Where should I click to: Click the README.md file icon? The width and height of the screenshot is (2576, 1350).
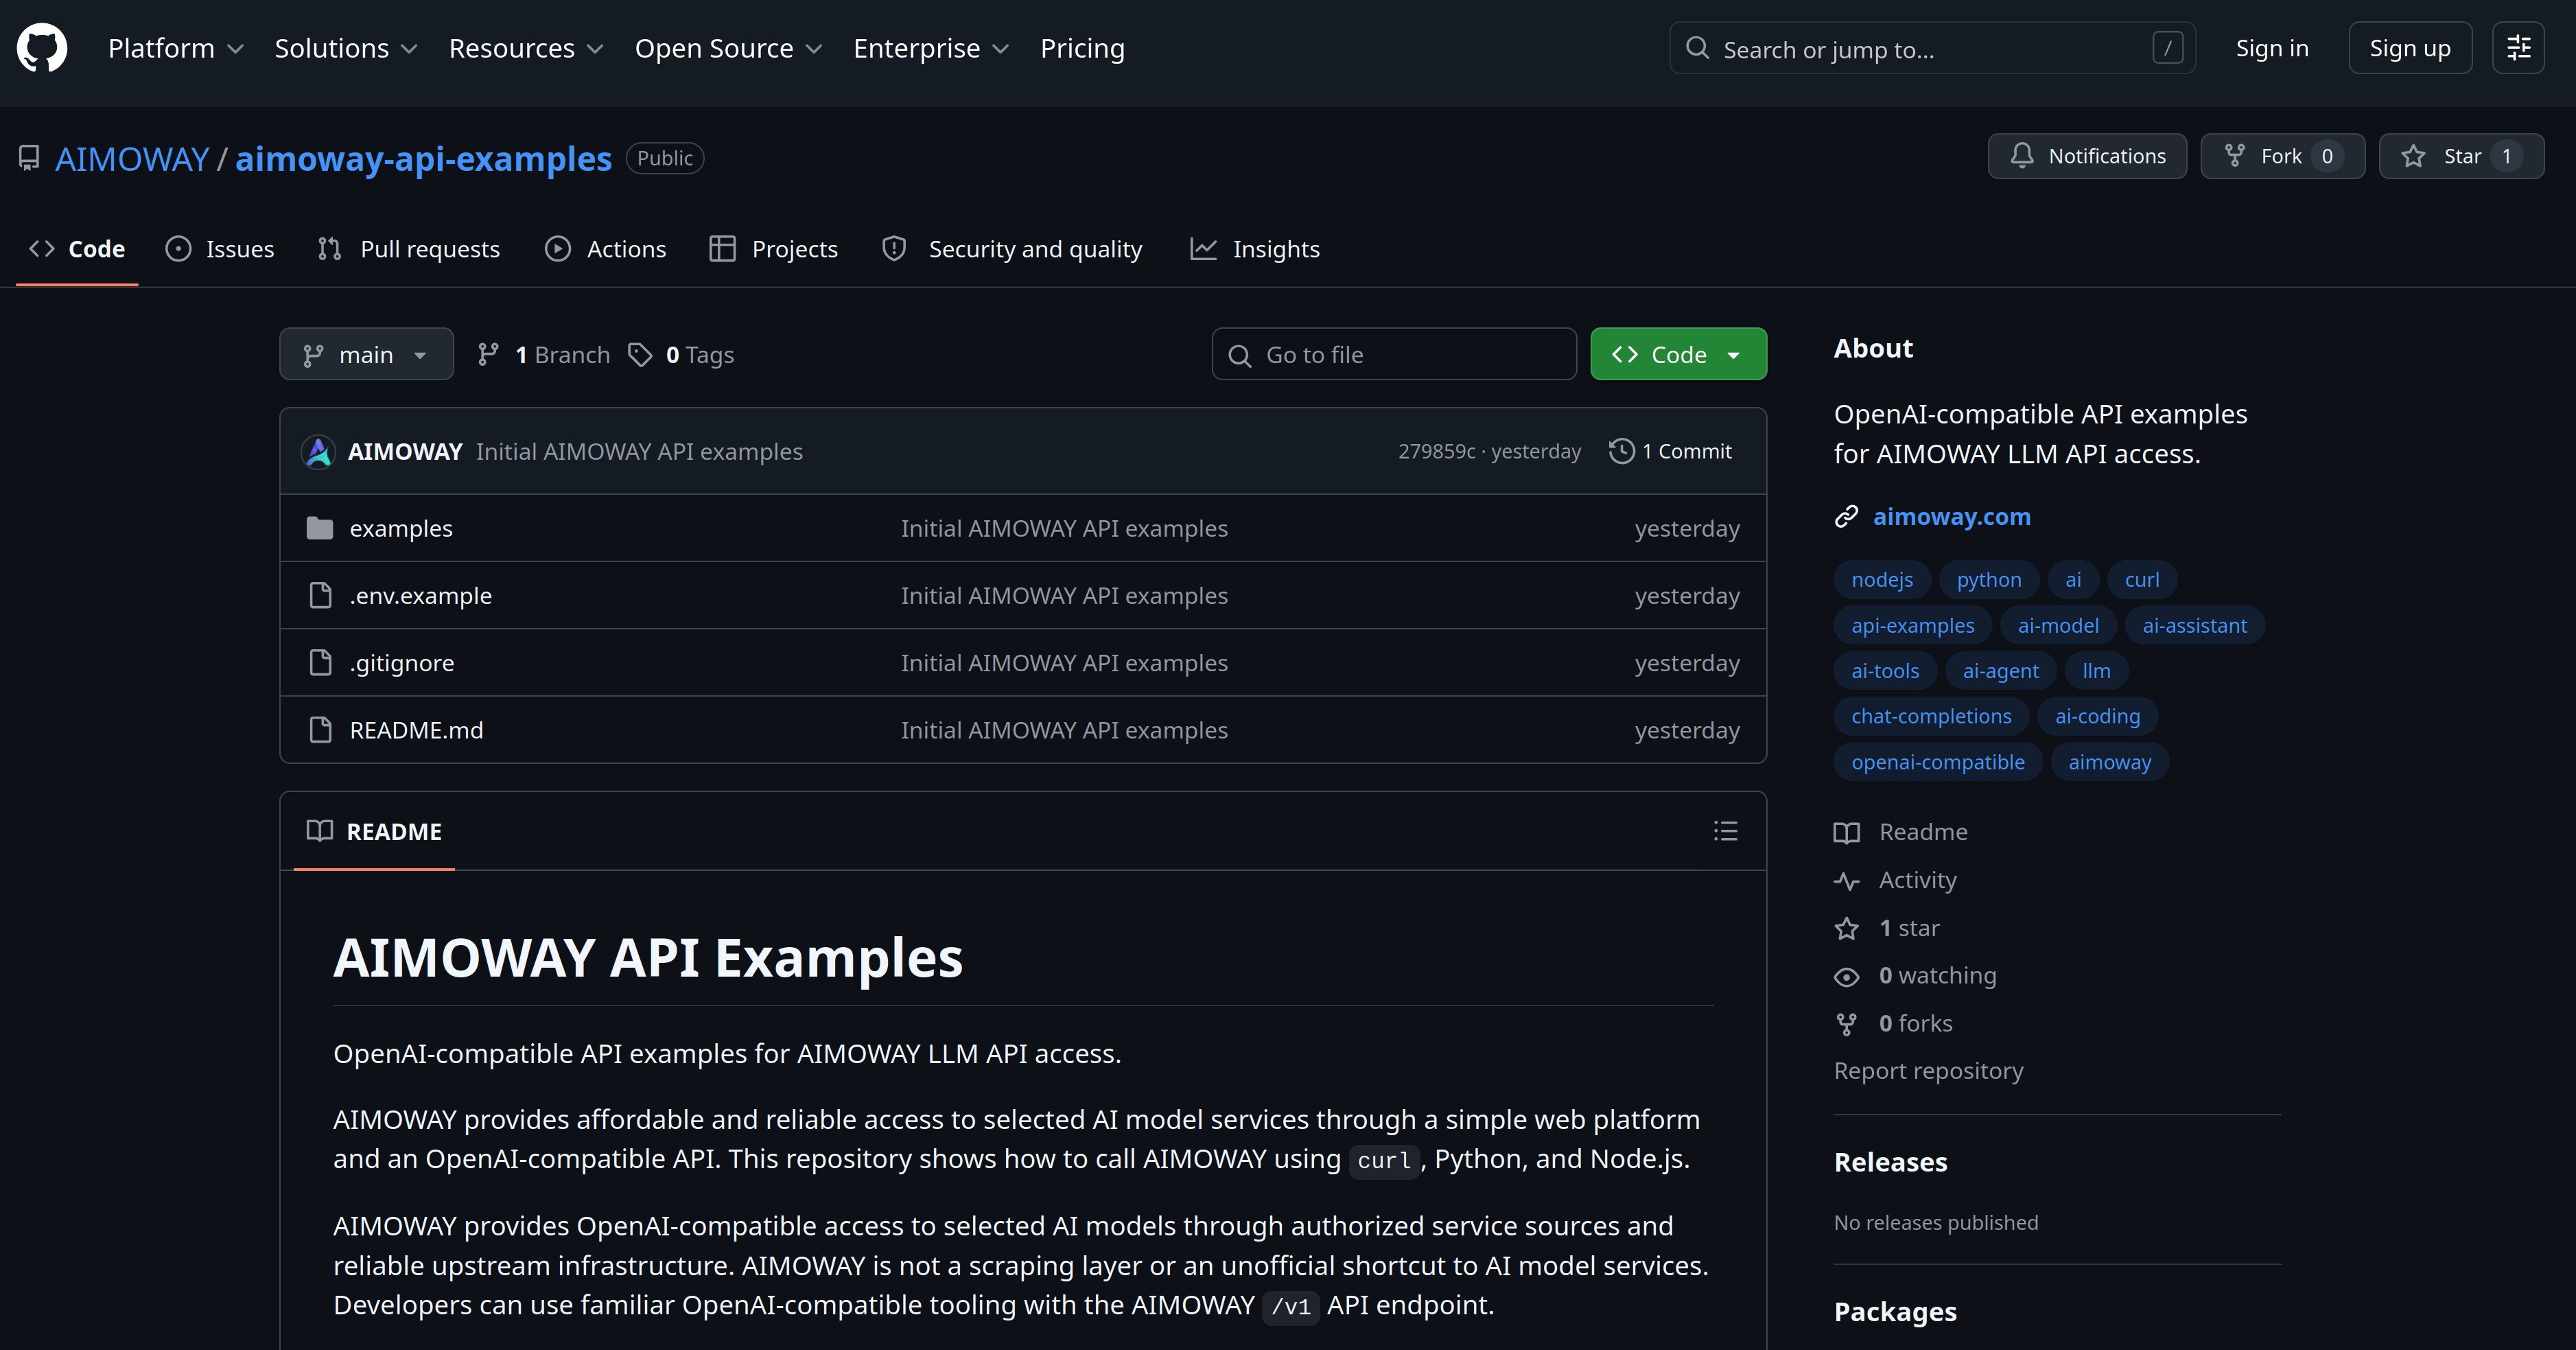click(320, 730)
